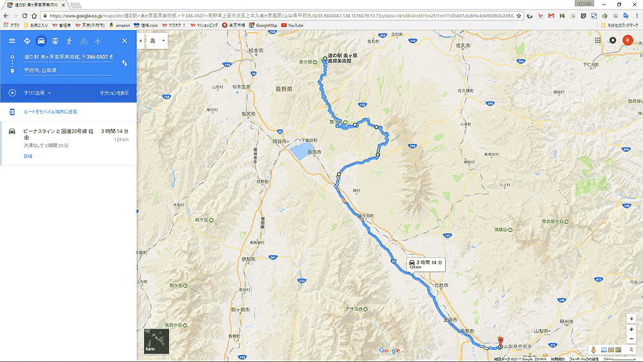643x362 pixels.
Task: Open the Google apps grid
Action: point(598,40)
